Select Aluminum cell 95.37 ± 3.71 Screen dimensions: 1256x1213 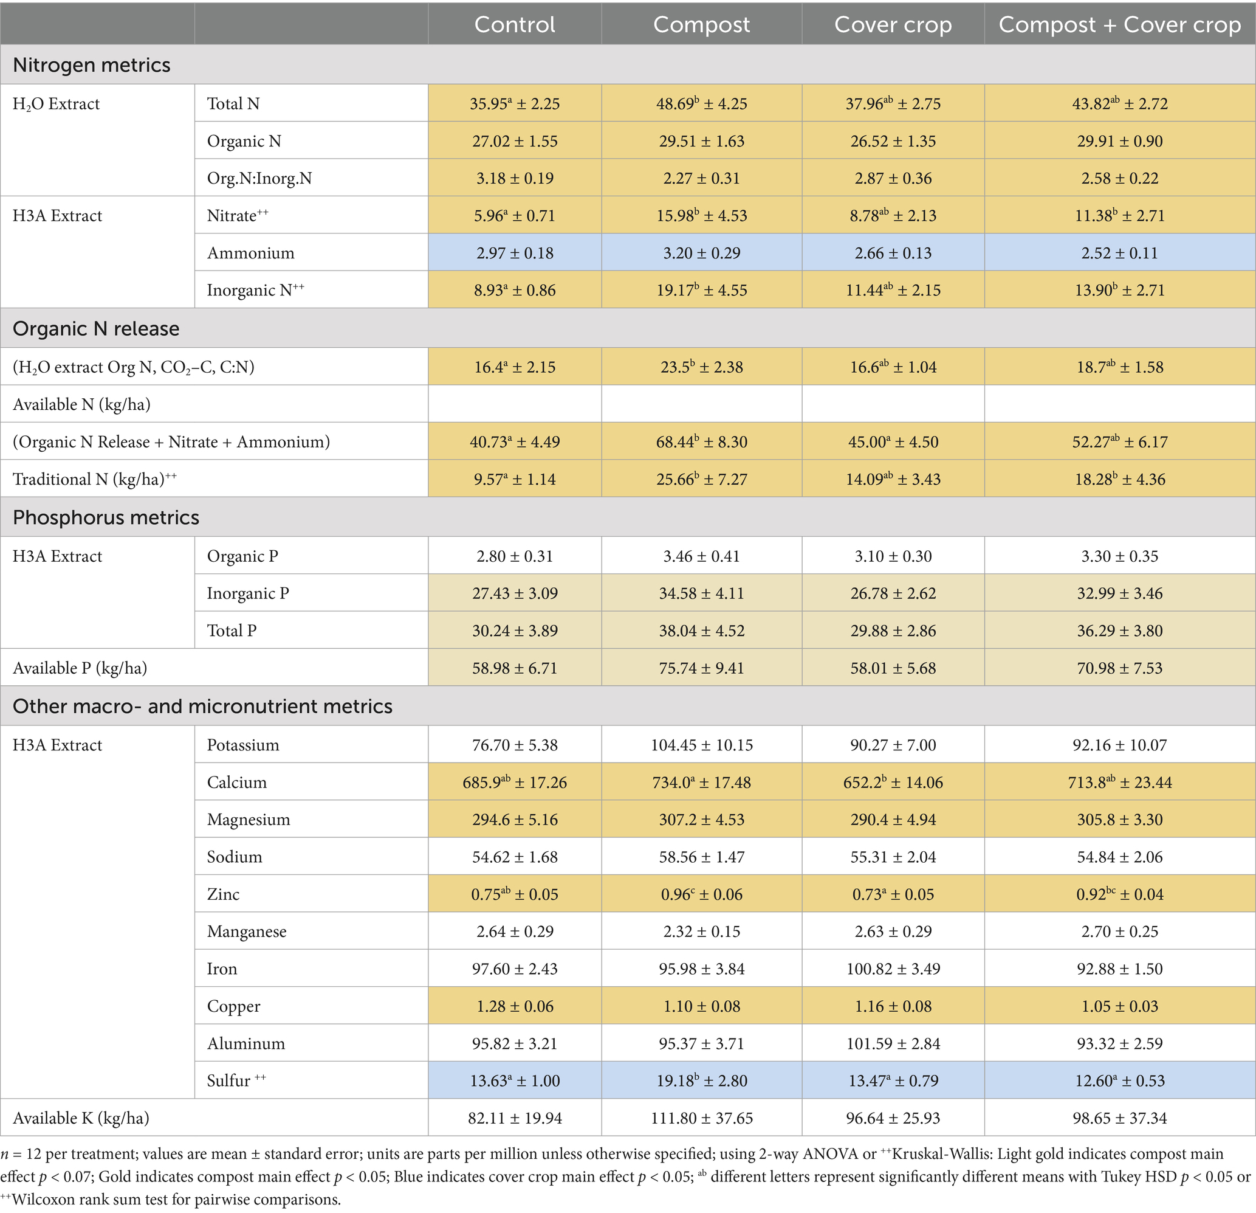tap(701, 1043)
